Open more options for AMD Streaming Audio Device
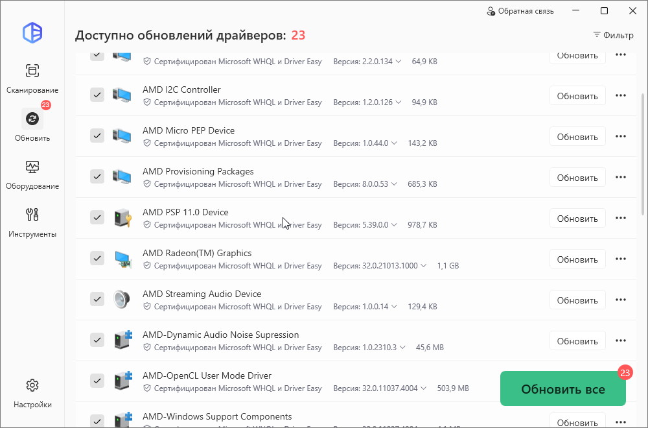 pyautogui.click(x=621, y=300)
